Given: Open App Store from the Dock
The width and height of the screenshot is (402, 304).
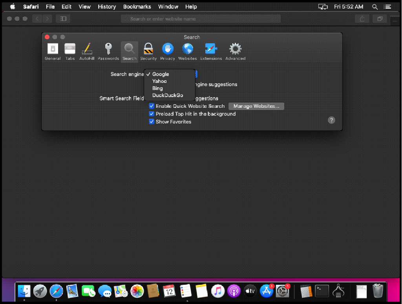Looking at the screenshot, I should (267, 291).
